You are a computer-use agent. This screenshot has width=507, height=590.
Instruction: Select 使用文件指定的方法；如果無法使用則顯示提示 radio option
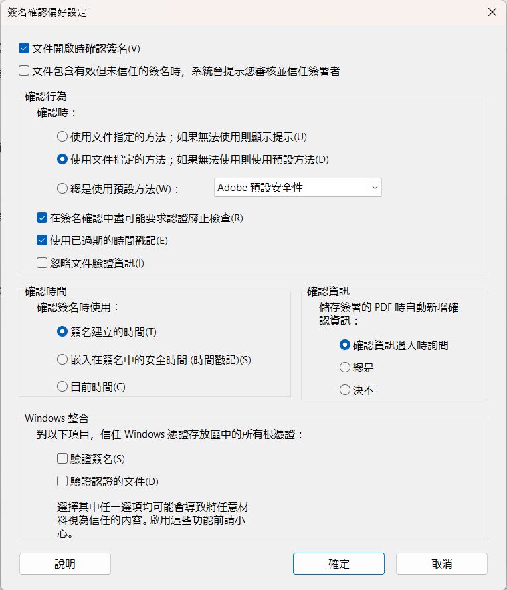(x=62, y=137)
